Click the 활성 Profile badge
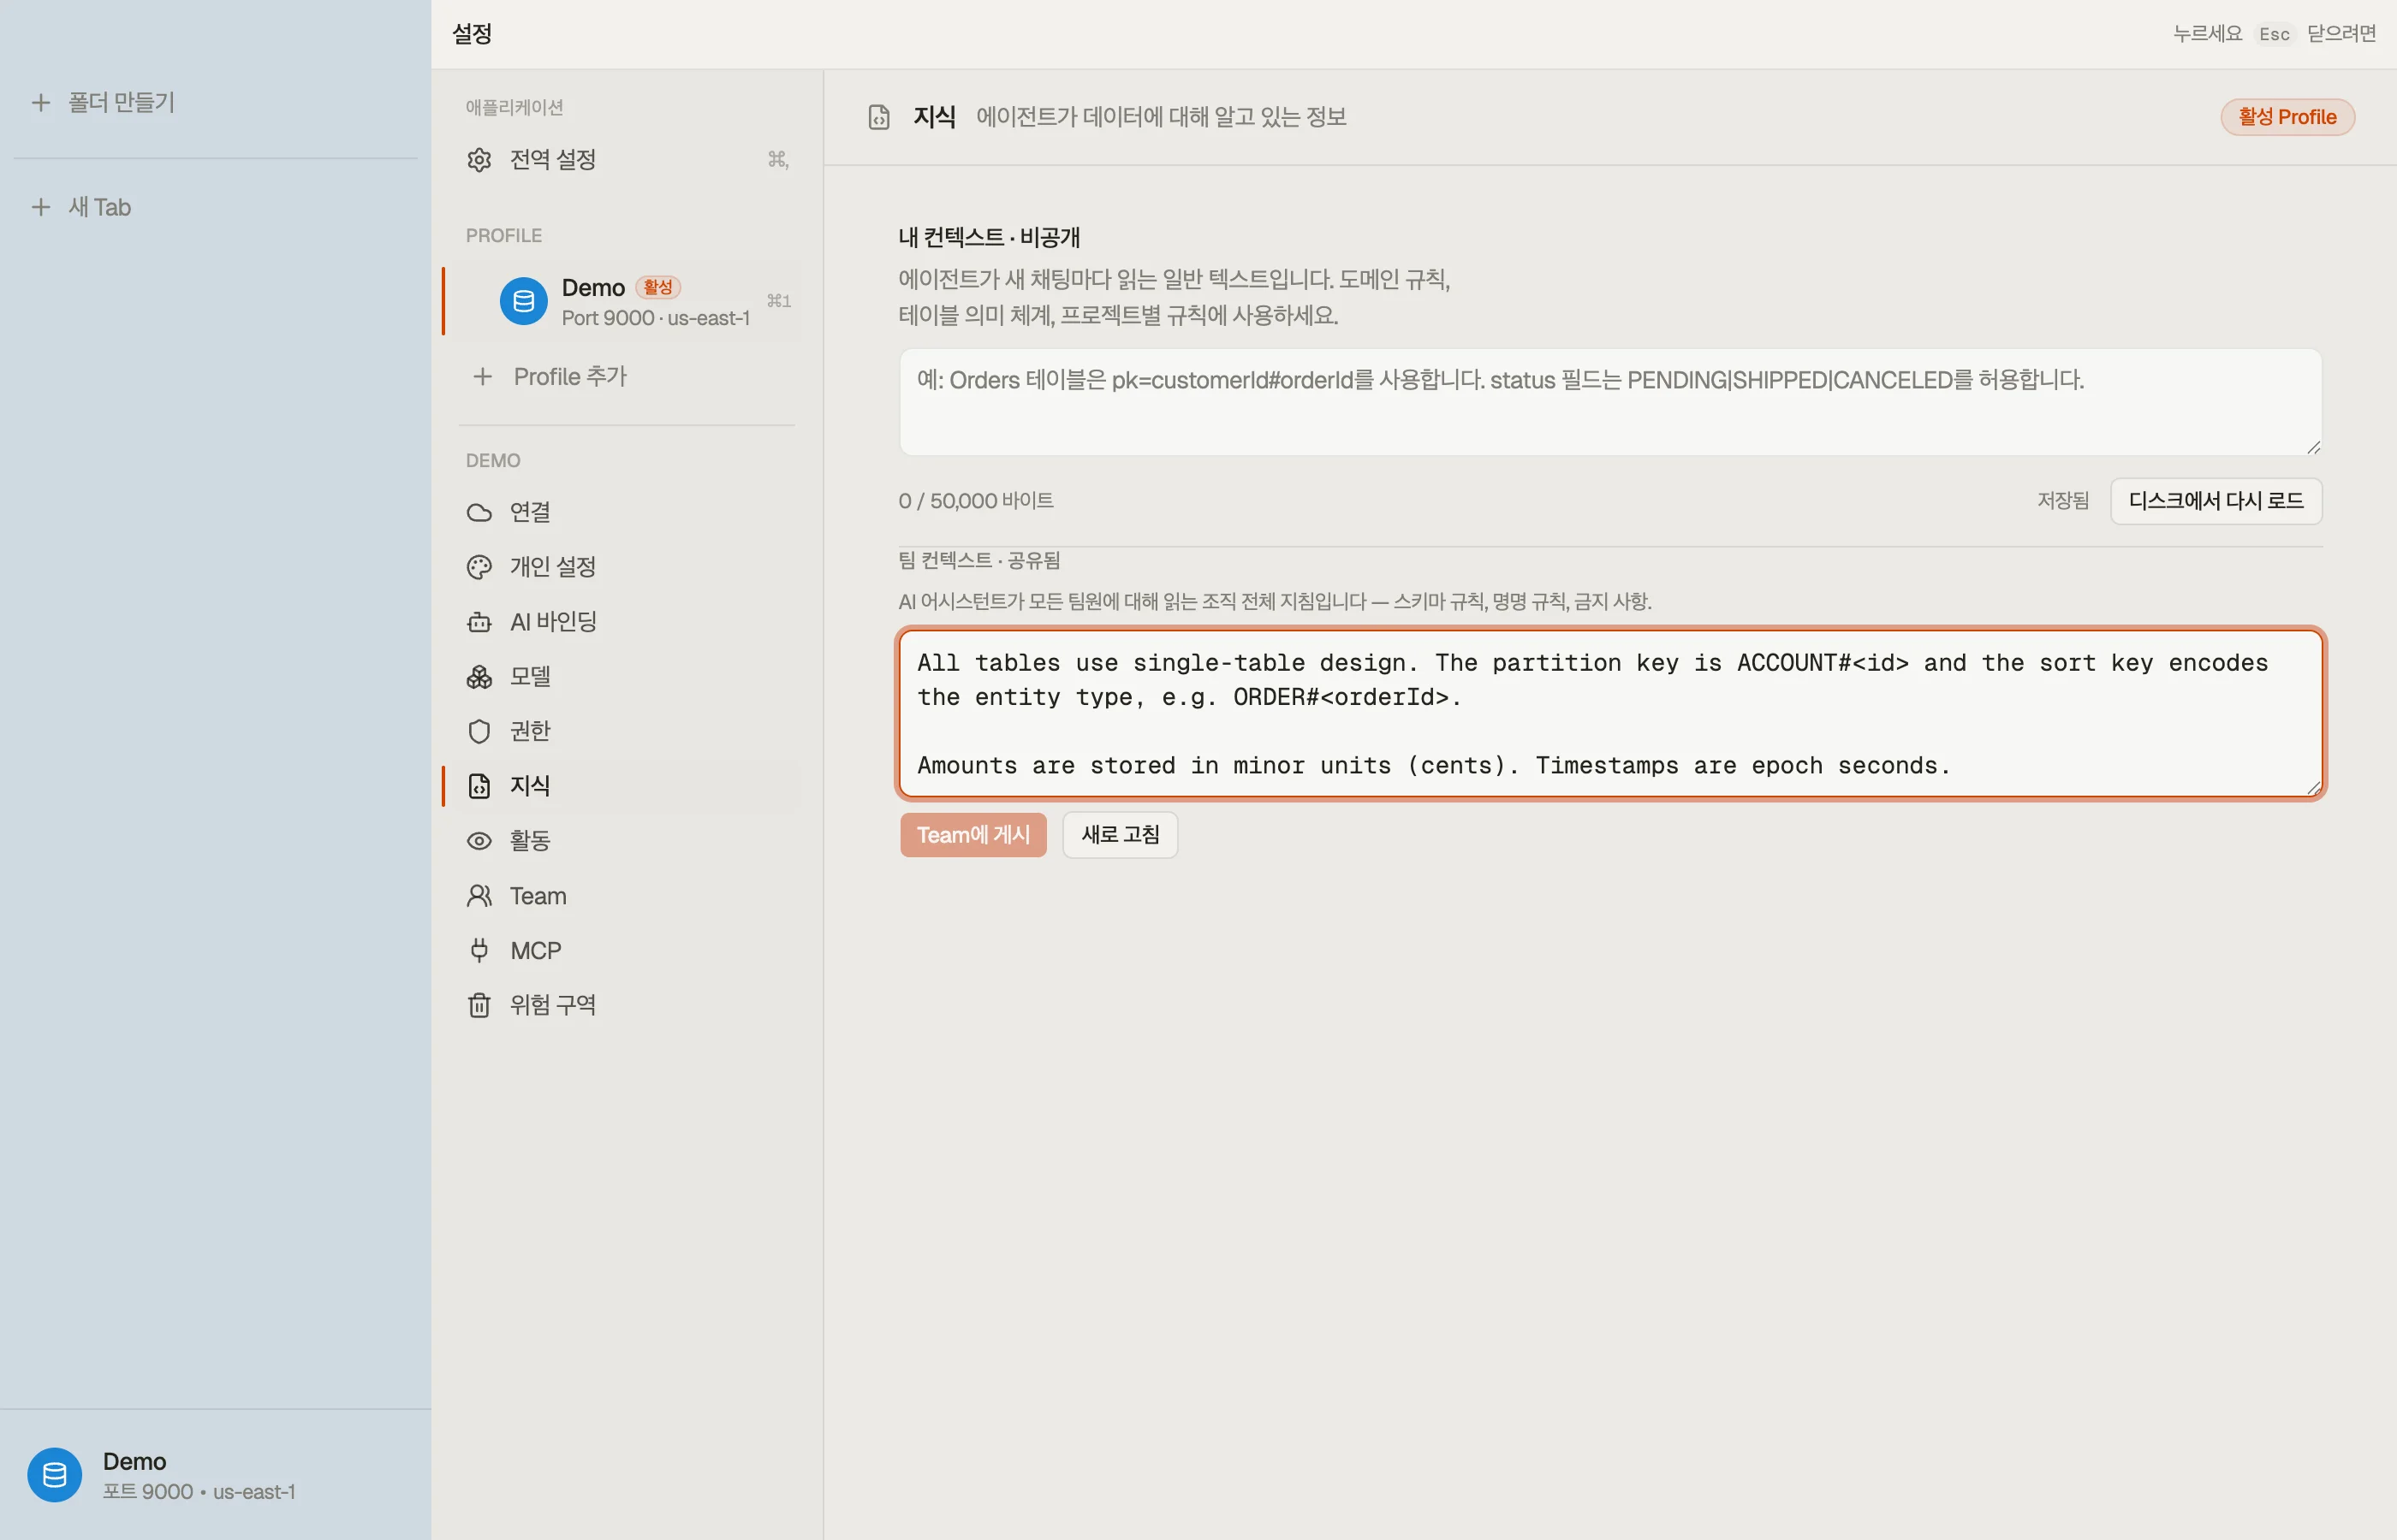The width and height of the screenshot is (2397, 1540). coord(2287,117)
